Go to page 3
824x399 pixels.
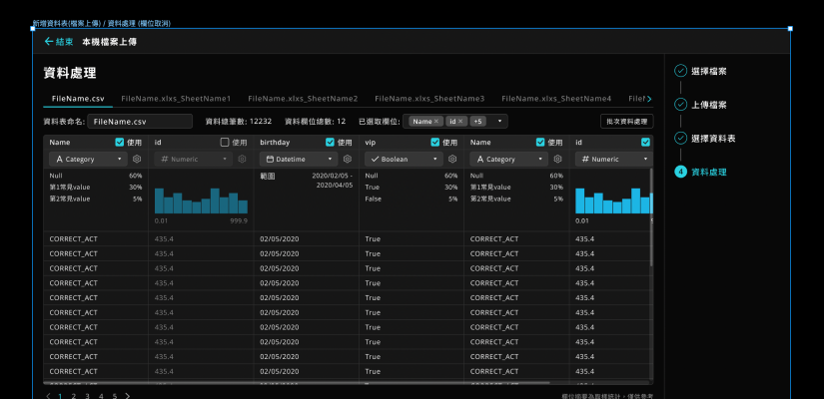click(87, 396)
